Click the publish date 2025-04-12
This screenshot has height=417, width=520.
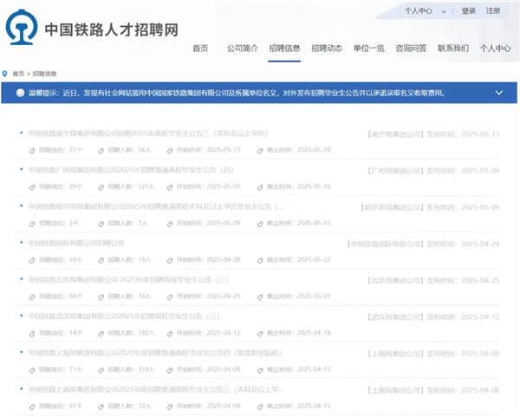click(480, 316)
